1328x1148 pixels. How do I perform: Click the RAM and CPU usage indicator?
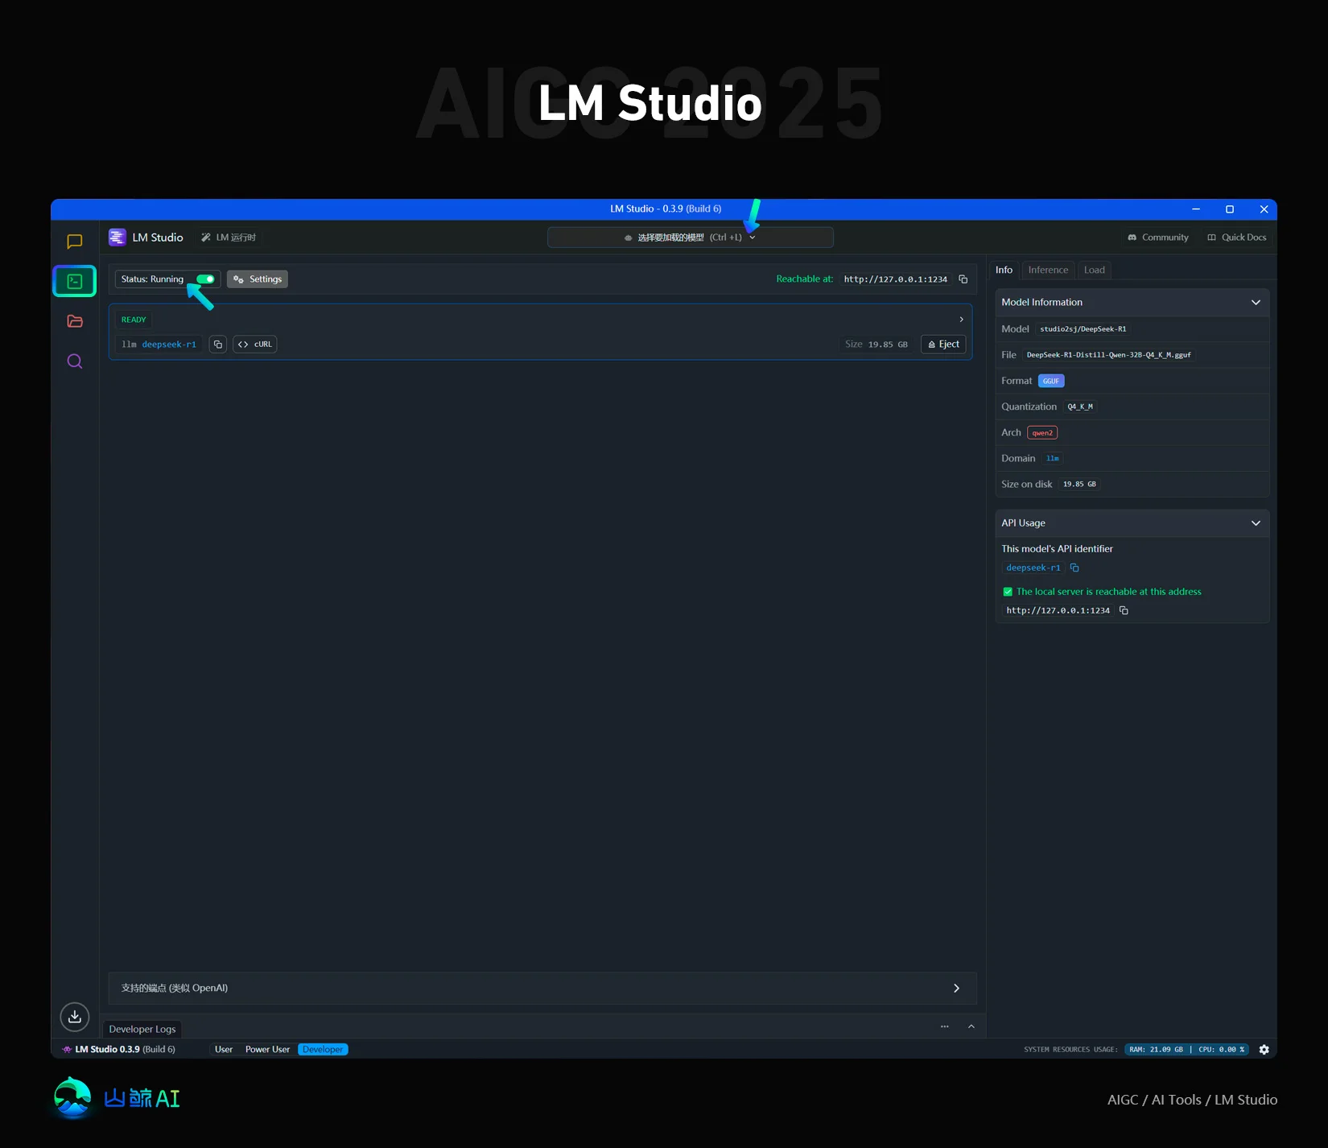click(1186, 1050)
